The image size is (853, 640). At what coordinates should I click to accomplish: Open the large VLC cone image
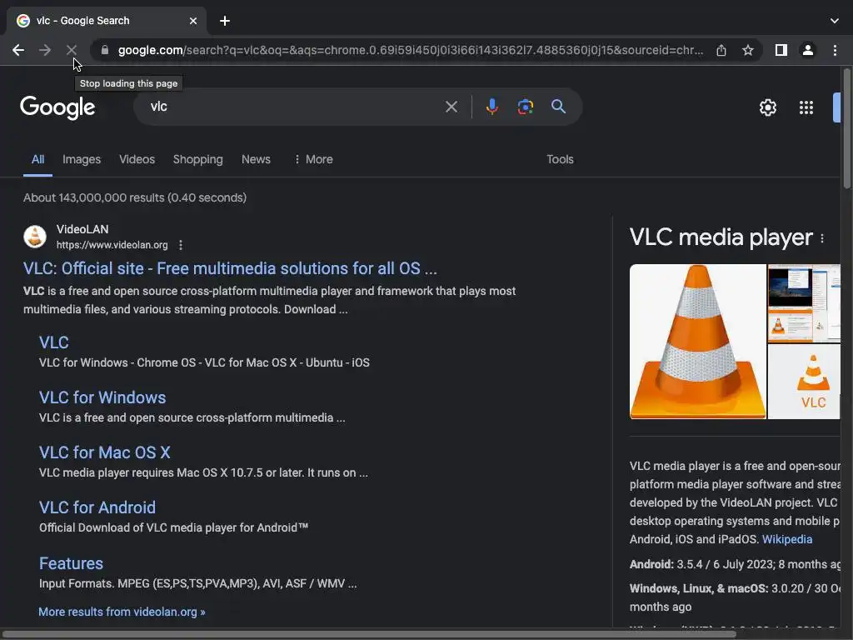pos(697,342)
